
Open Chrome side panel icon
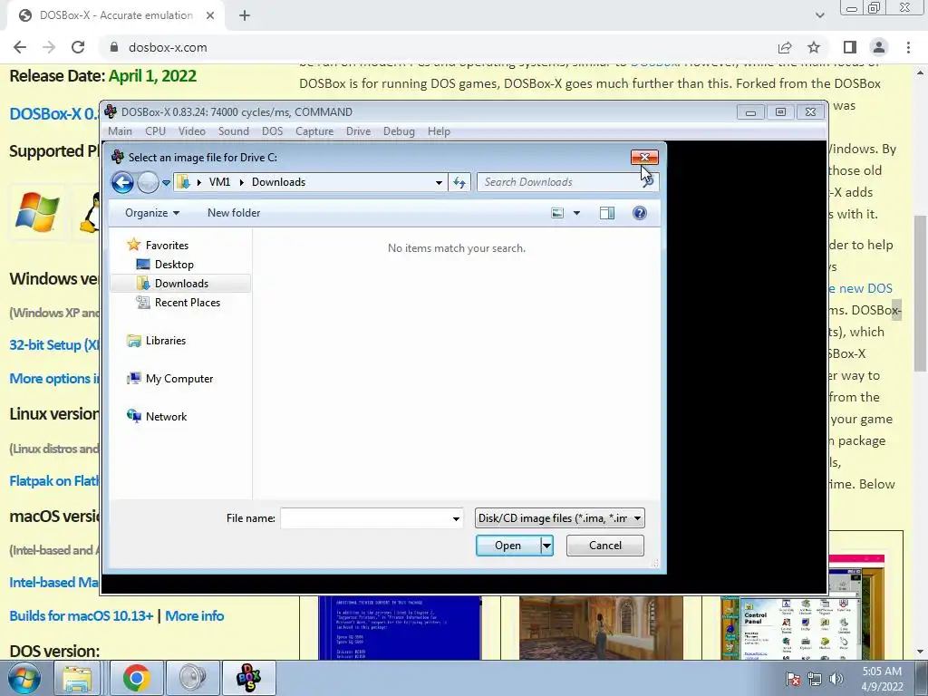[x=850, y=47]
